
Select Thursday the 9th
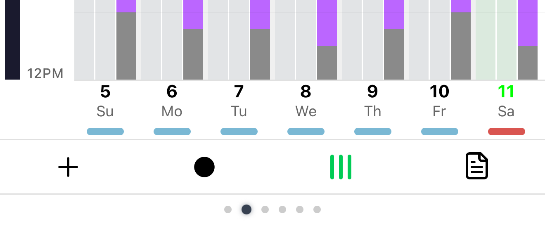(x=373, y=101)
